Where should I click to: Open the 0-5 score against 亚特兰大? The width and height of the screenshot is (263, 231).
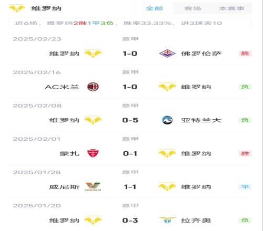(130, 120)
